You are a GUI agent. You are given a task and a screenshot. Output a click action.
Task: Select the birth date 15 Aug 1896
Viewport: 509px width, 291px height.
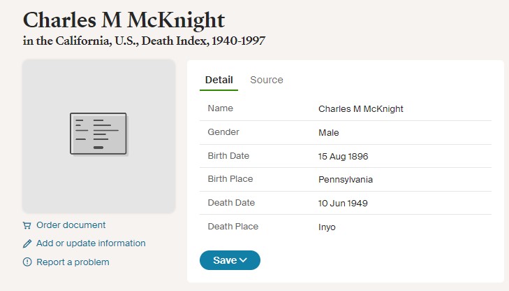click(343, 156)
